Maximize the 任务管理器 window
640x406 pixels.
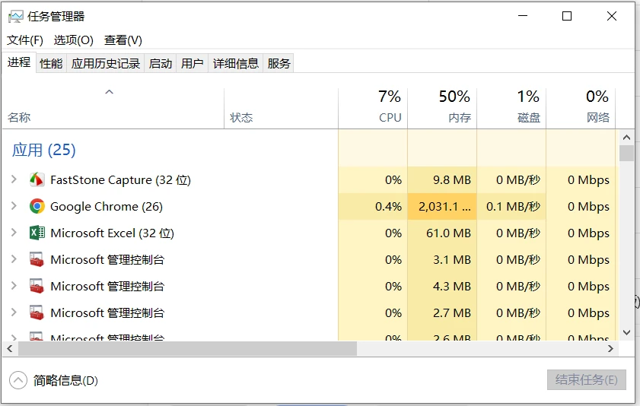pyautogui.click(x=567, y=16)
